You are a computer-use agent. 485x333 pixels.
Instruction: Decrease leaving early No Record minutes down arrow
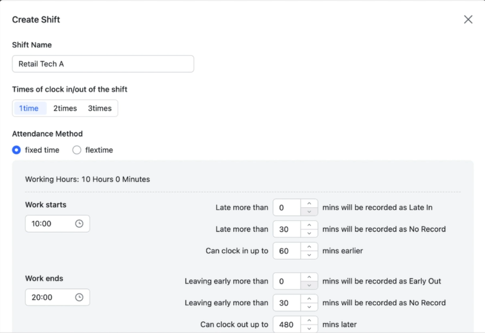pos(309,307)
